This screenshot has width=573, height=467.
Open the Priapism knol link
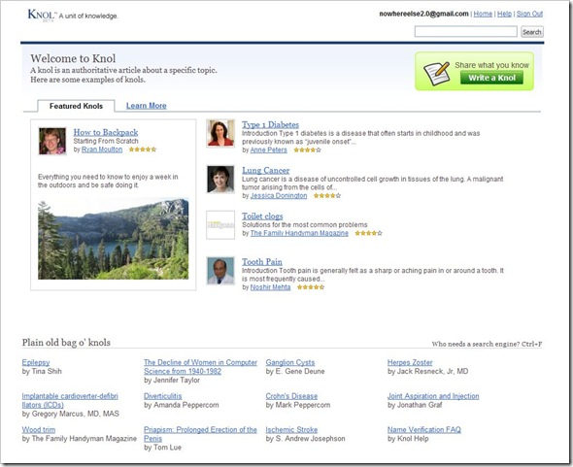(x=200, y=434)
